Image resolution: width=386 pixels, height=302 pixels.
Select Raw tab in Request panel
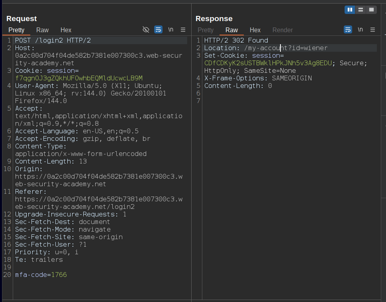(43, 30)
